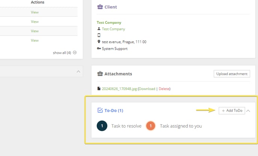Click the person icon beside Test Company
Viewport: 258px width, 156px height.
click(99, 29)
